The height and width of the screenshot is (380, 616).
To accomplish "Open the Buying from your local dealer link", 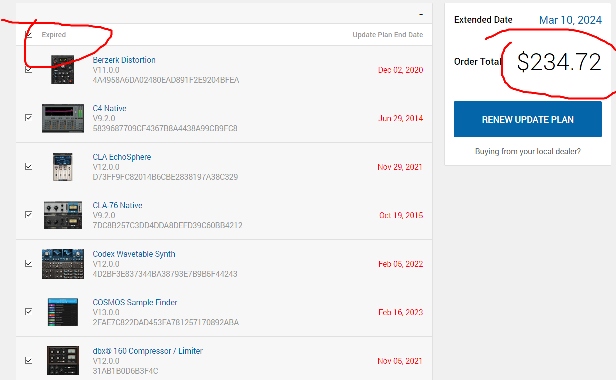I will pyautogui.click(x=528, y=152).
